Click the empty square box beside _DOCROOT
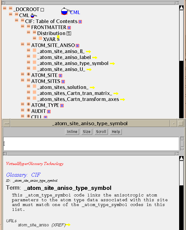The height and width of the screenshot is (230, 186). coord(42,10)
